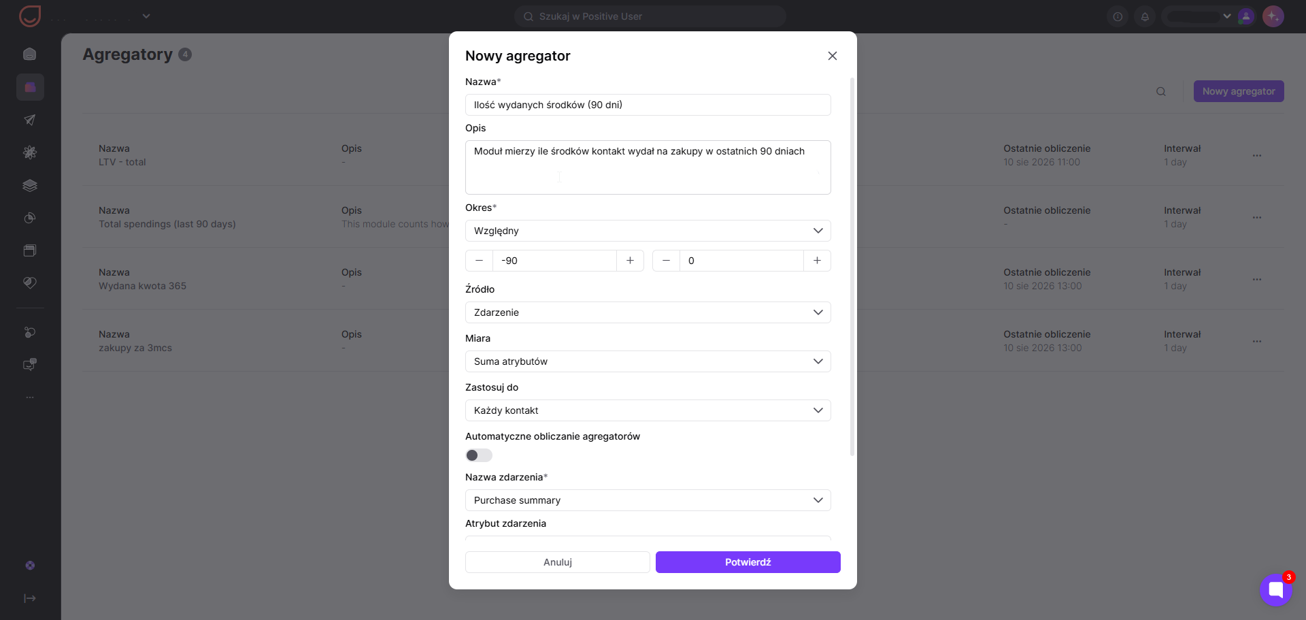Click the sidebar expand arrow icon
Viewport: 1306px width, 620px height.
[30, 598]
